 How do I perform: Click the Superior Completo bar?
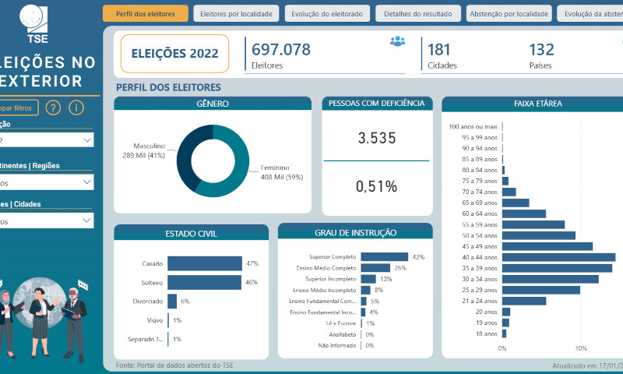pyautogui.click(x=384, y=257)
